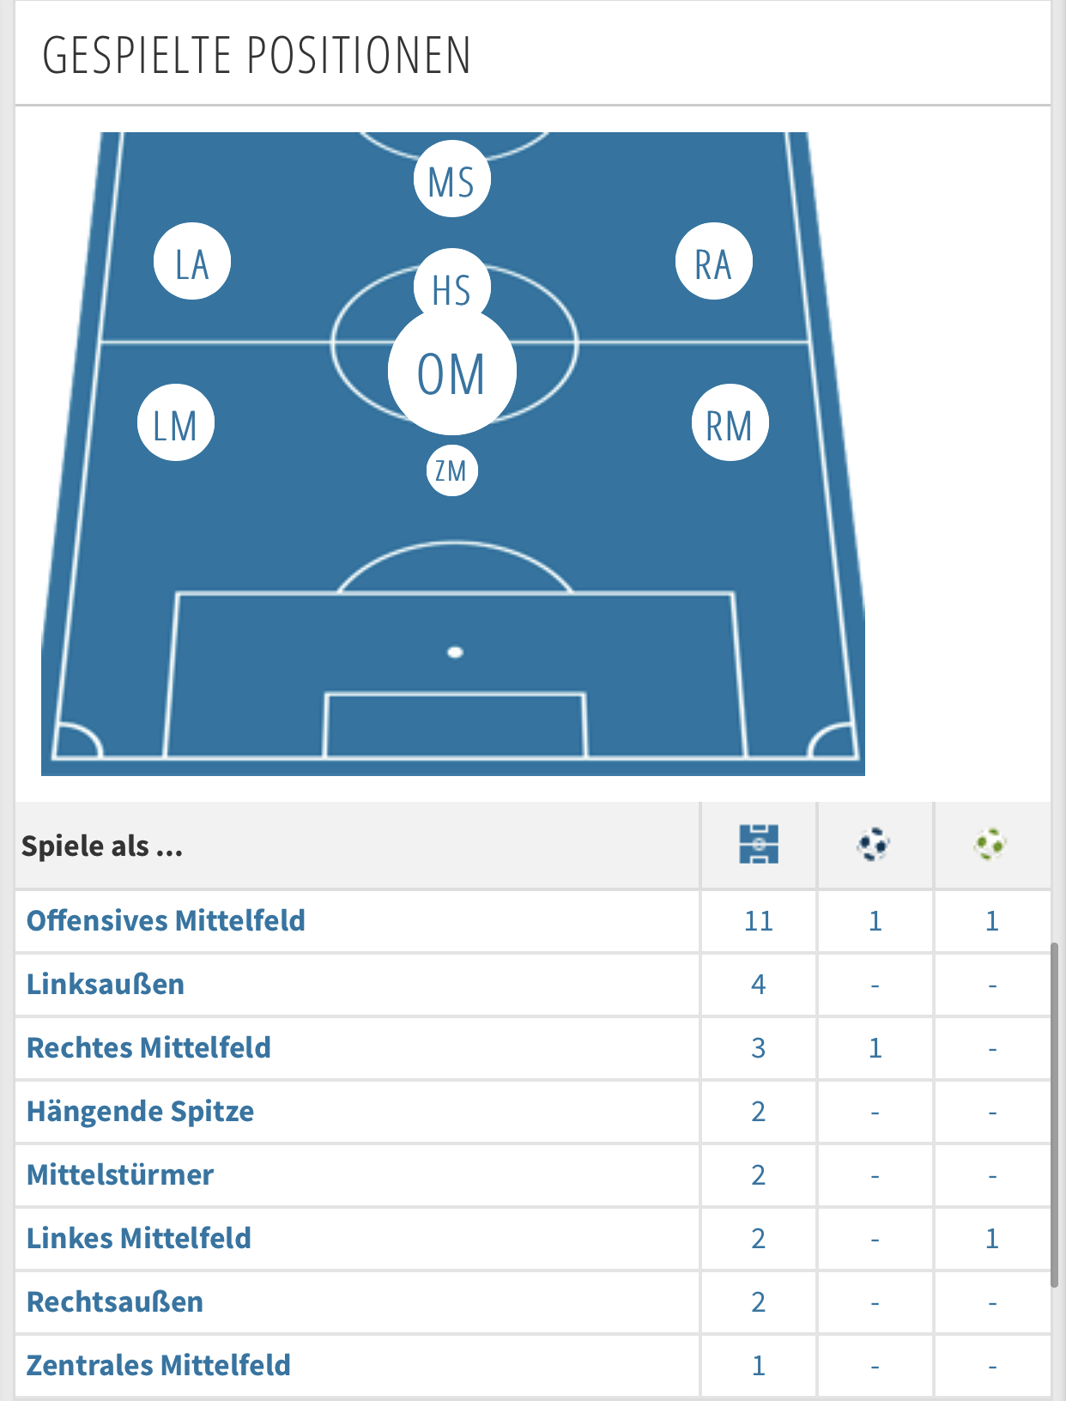Click the green ball assists column icon

[990, 845]
